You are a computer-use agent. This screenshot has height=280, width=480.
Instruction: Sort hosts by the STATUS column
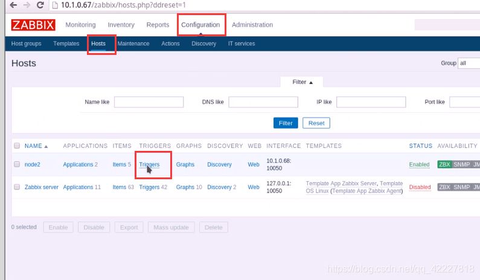point(421,146)
